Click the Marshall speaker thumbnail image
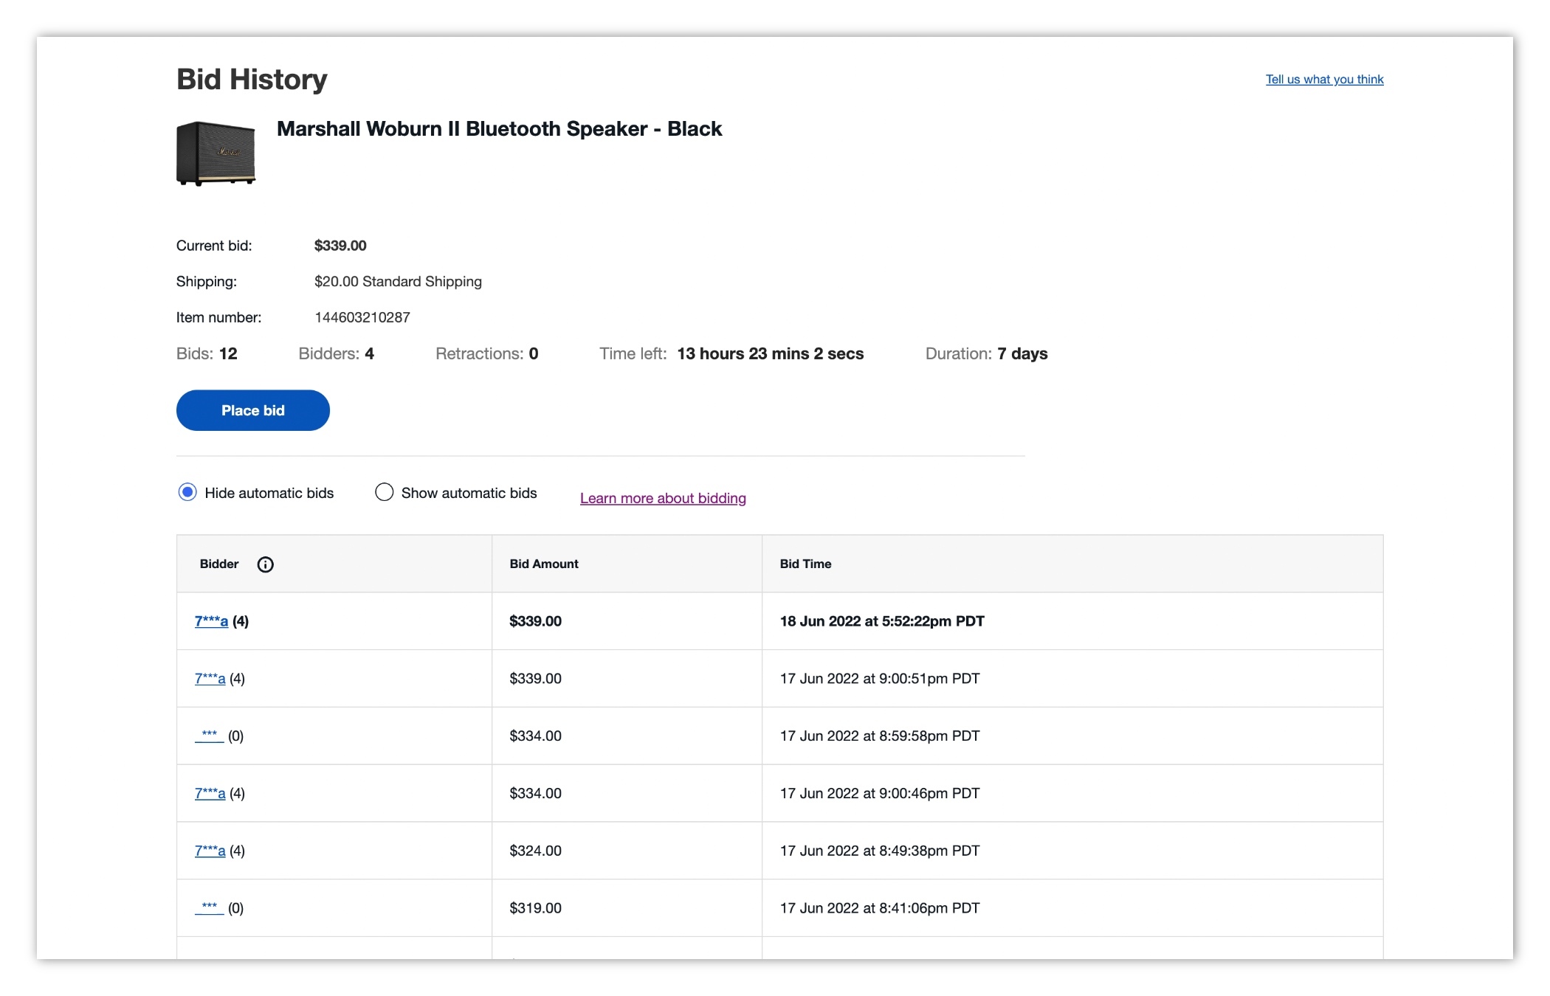This screenshot has width=1550, height=996. pos(216,153)
